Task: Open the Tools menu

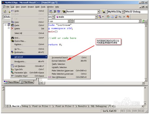Action: pos(43,7)
